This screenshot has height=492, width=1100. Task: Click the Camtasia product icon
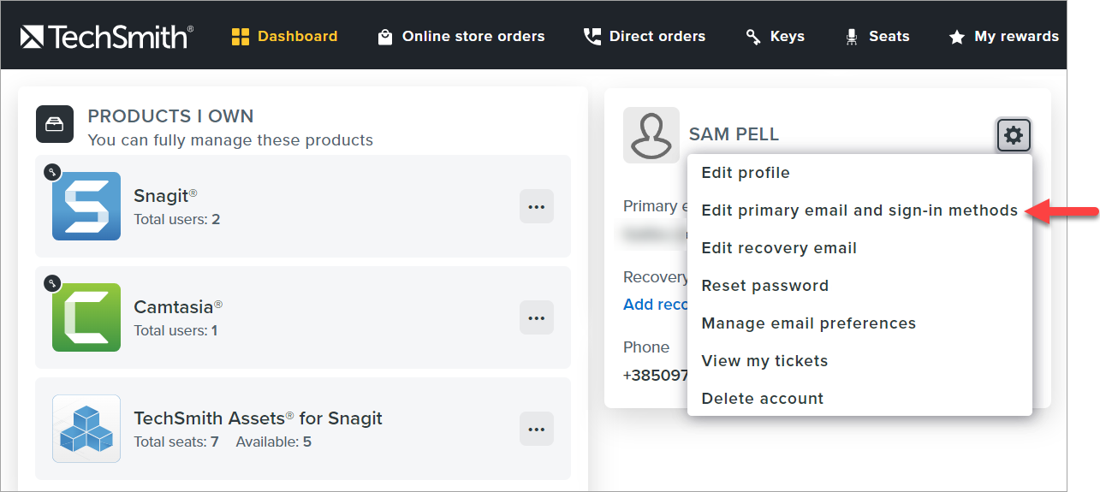(x=86, y=317)
